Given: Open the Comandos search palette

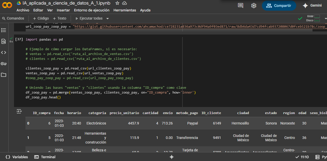Looking at the screenshot, I should [x=13, y=18].
